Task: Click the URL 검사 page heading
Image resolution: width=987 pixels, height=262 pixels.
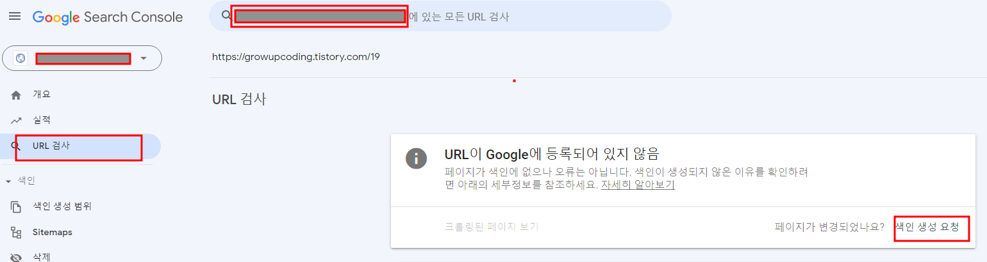Action: click(239, 100)
